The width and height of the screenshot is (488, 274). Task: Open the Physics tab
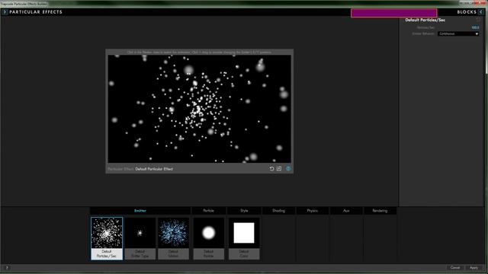click(x=312, y=211)
